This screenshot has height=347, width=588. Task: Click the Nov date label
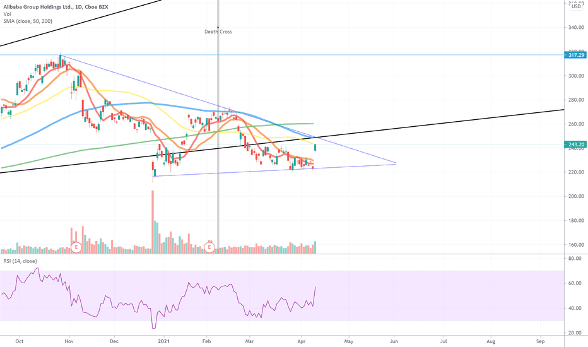click(x=69, y=341)
